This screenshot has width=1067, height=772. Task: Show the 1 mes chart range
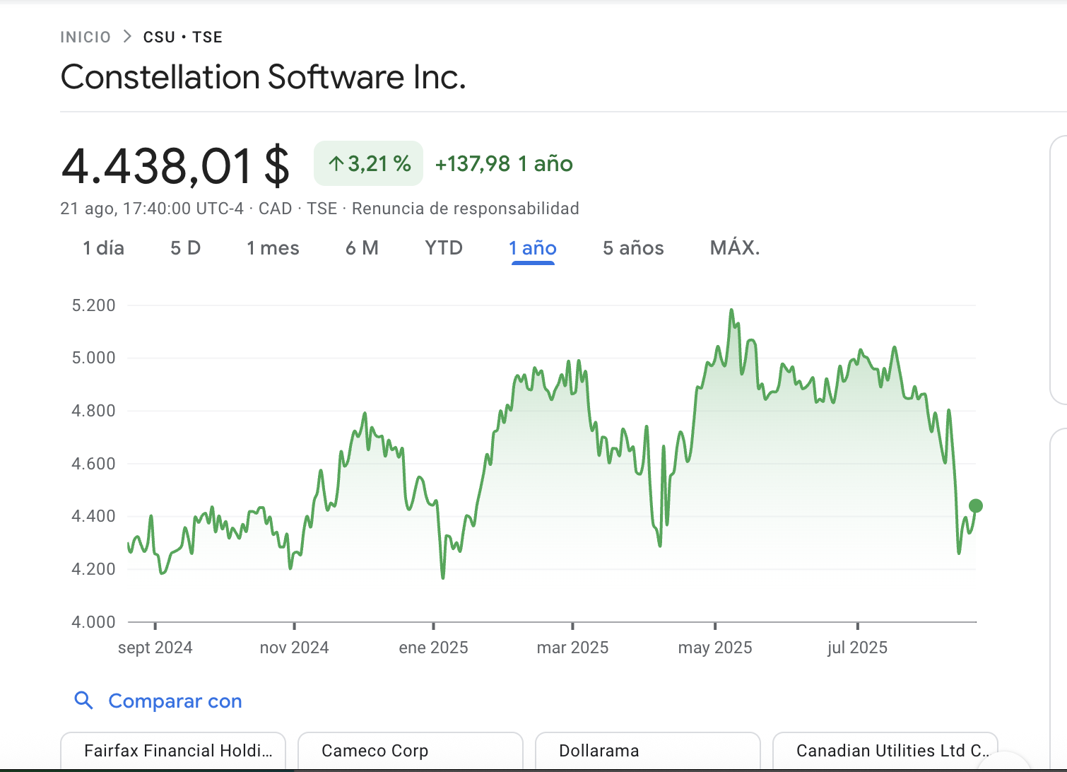(273, 248)
